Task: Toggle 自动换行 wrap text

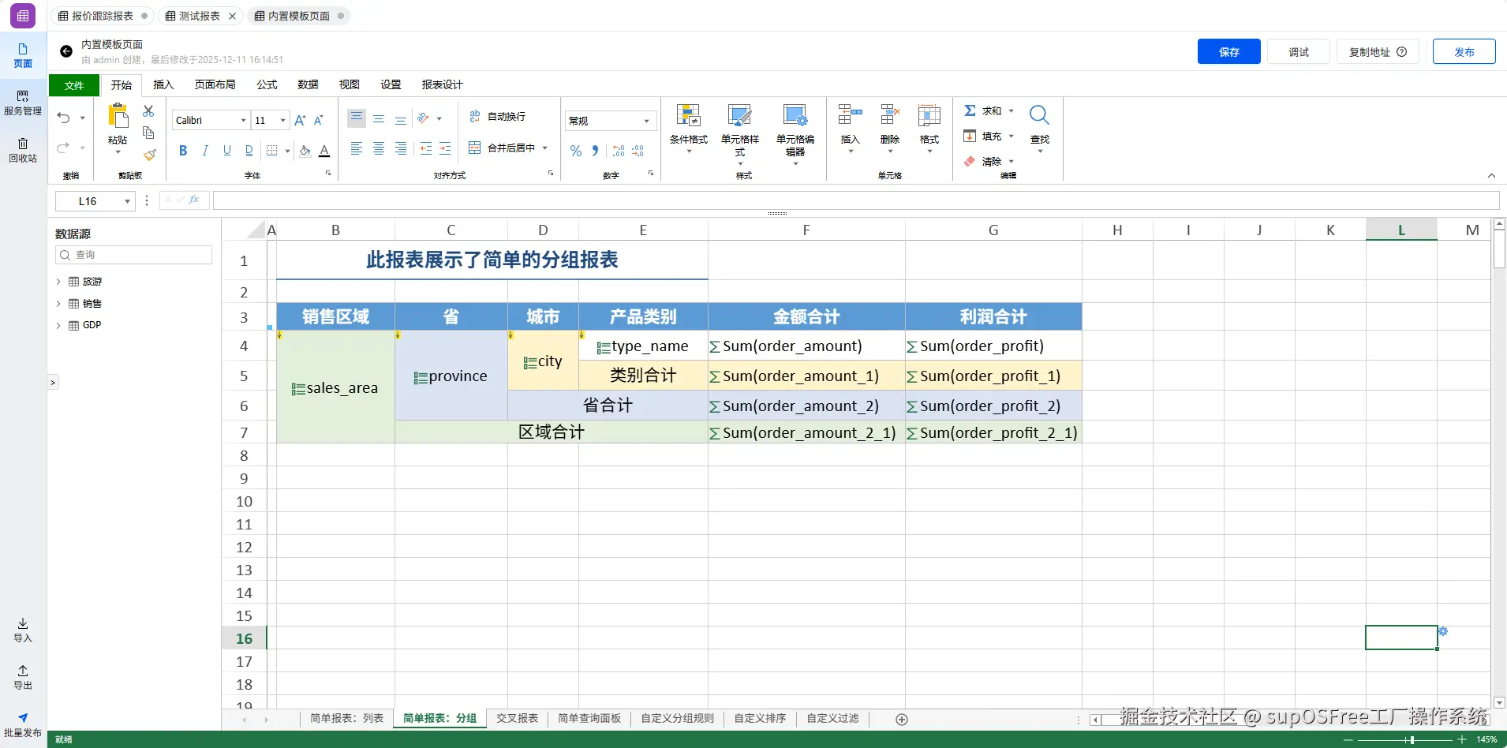Action: coord(497,116)
